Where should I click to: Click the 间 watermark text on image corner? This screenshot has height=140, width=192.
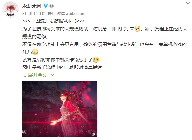[x=24, y=132]
